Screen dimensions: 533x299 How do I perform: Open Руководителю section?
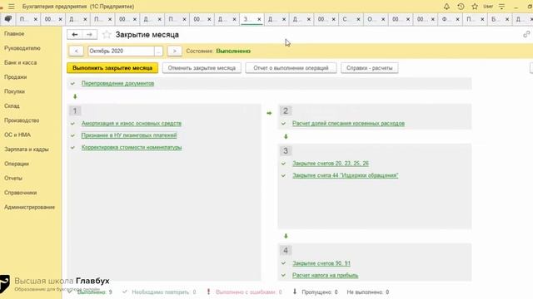22,48
